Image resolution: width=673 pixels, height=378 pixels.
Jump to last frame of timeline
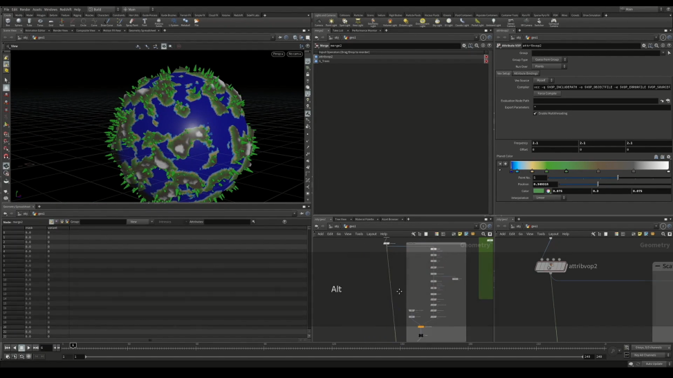pyautogui.click(x=36, y=348)
